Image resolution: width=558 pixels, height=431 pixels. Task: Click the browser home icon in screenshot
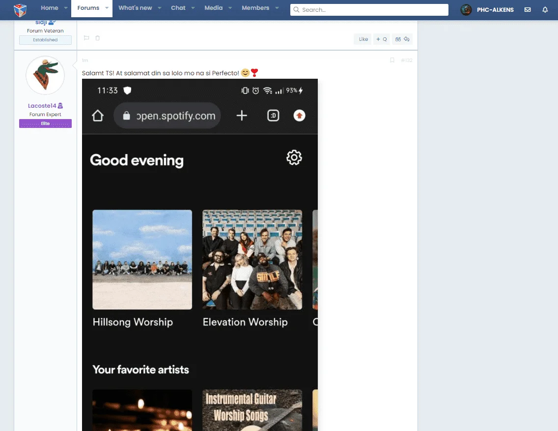98,116
